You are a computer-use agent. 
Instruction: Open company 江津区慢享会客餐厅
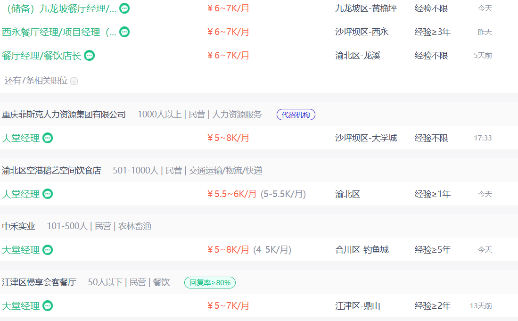[39, 282]
